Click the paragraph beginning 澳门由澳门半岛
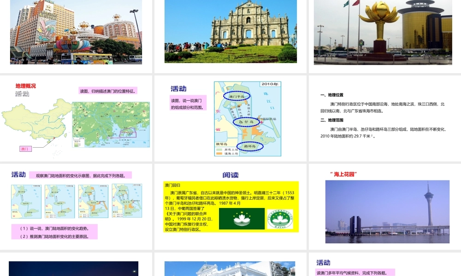 pos(384,132)
